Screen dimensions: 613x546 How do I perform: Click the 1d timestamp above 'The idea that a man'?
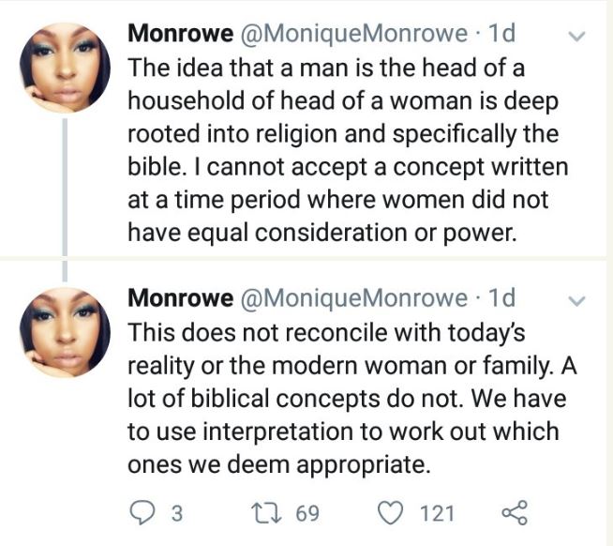point(502,35)
